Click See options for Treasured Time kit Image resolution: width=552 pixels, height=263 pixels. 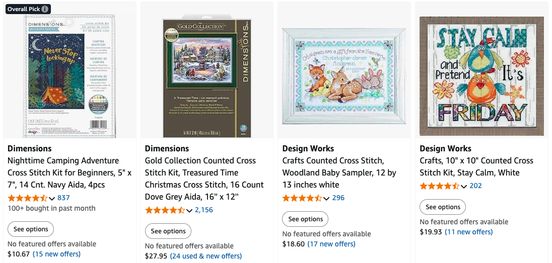pos(168,231)
